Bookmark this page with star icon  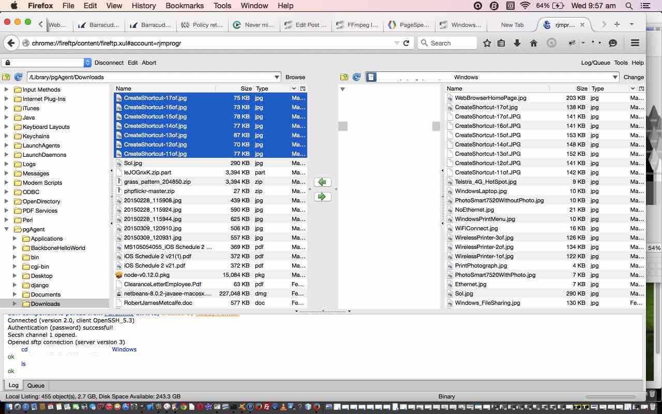[487, 43]
